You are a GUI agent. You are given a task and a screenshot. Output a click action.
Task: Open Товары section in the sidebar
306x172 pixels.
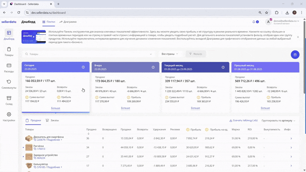coord(9,51)
